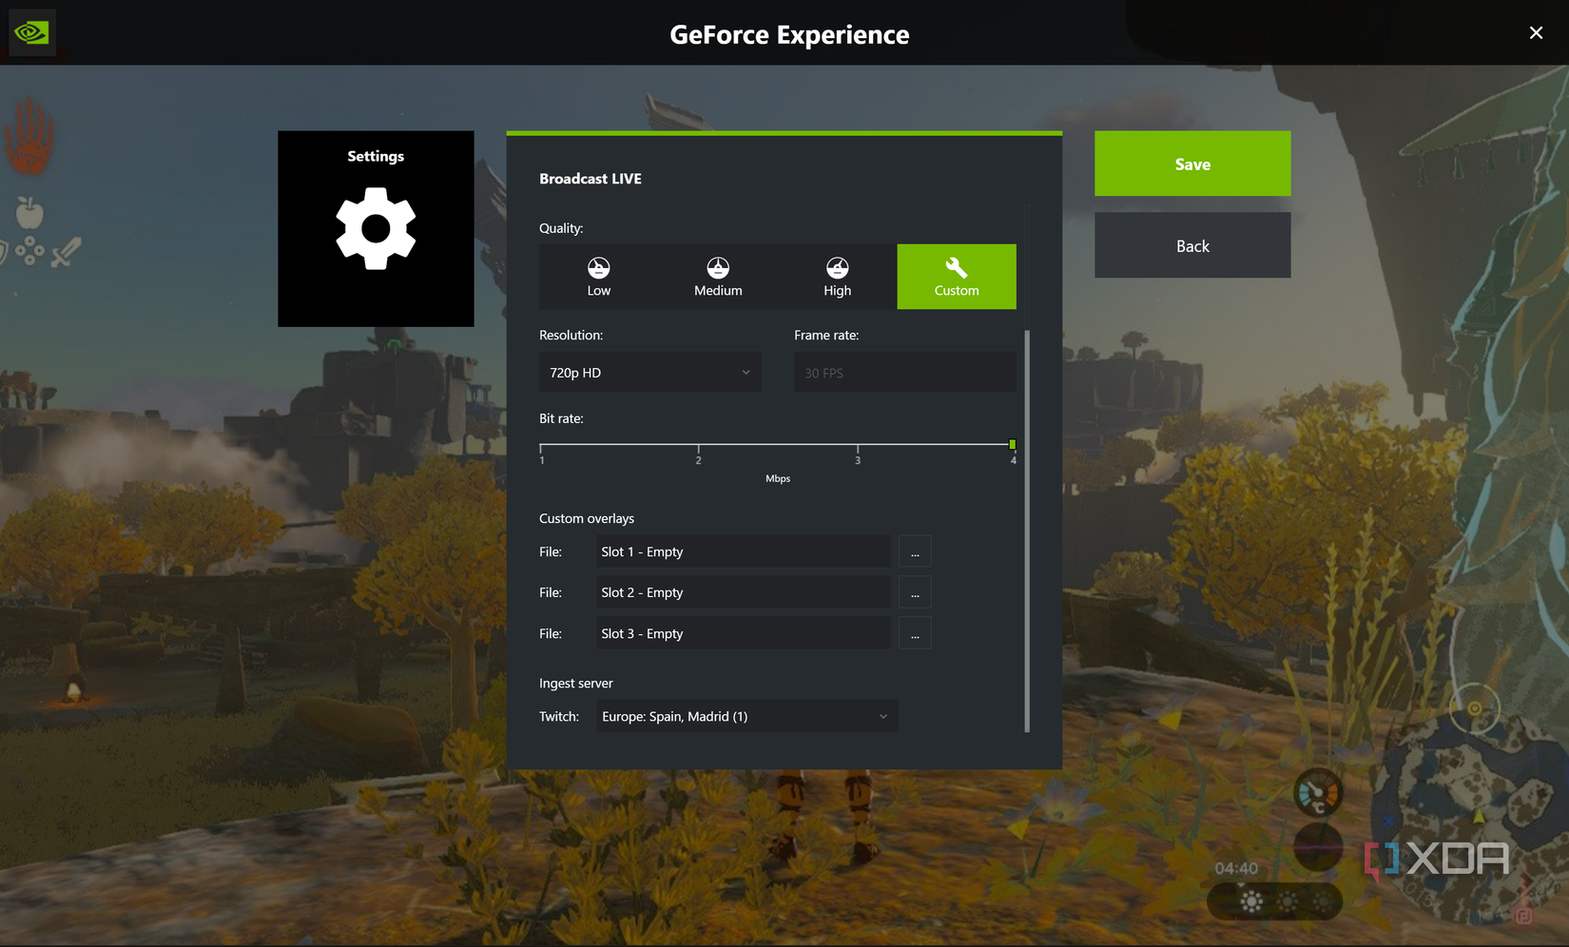The height and width of the screenshot is (947, 1569).
Task: Click the Broadcast LIVE heading
Action: pyautogui.click(x=590, y=178)
